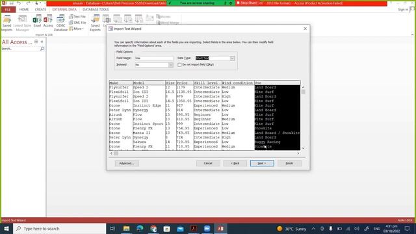Image resolution: width=416 pixels, height=234 pixels.
Task: Open Microsoft Edge from the taskbar
Action: click(140, 228)
